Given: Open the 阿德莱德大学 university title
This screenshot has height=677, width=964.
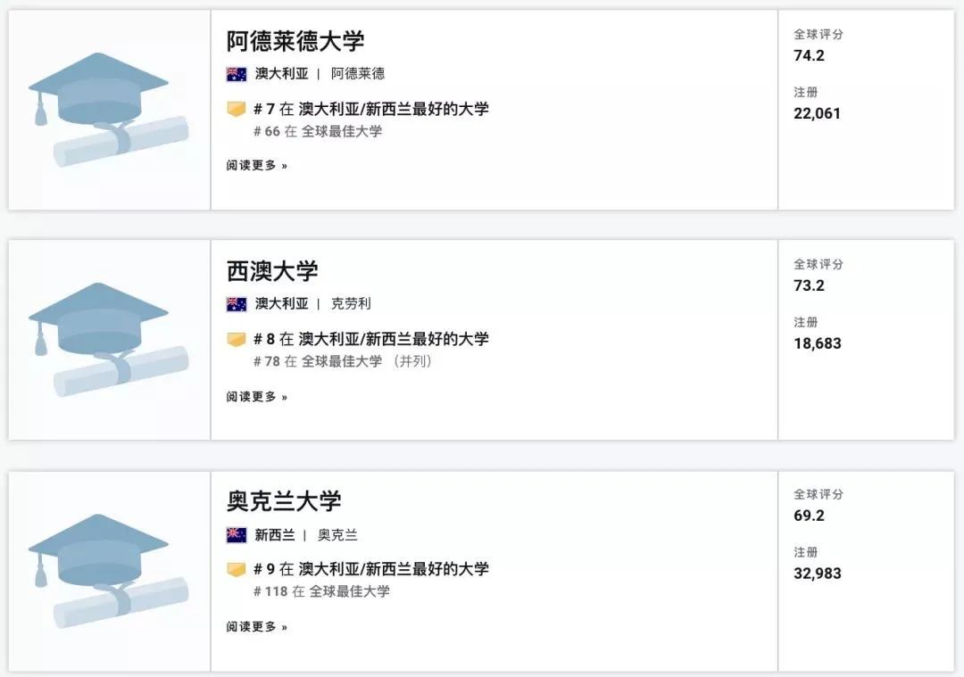Looking at the screenshot, I should point(295,41).
